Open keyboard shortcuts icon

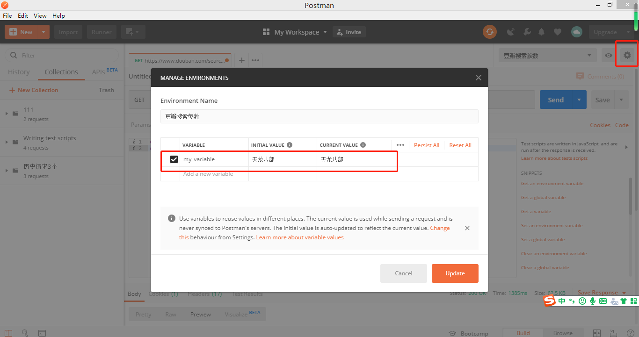(x=613, y=333)
